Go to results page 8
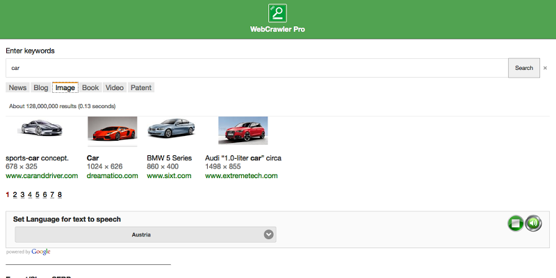 point(60,195)
